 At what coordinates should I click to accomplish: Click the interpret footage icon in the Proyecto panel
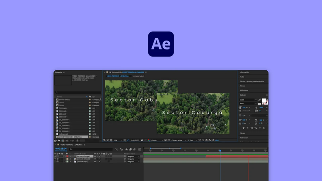tap(55, 141)
